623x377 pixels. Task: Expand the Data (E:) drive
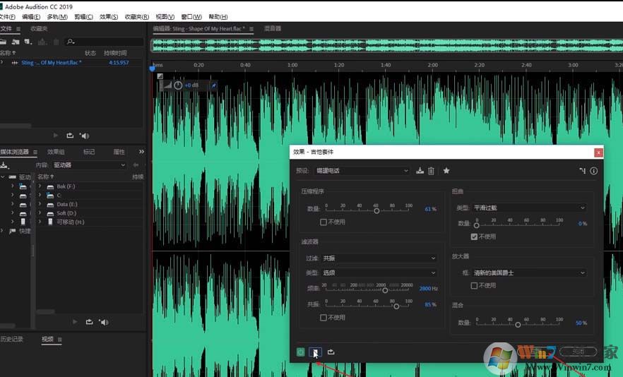[40, 203]
